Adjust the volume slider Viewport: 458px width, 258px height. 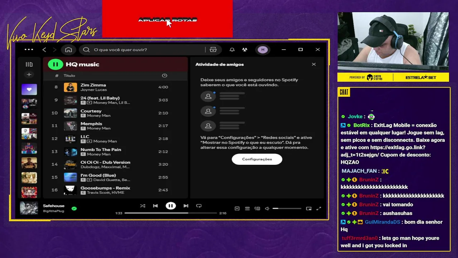coord(287,209)
